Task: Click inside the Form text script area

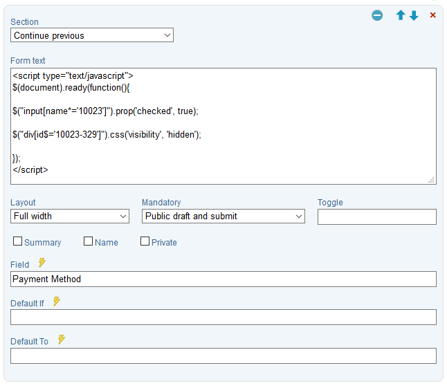Action: [x=223, y=126]
